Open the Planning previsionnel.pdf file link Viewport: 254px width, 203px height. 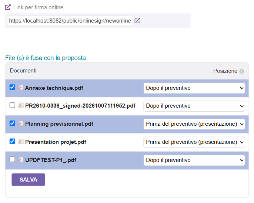coord(59,124)
